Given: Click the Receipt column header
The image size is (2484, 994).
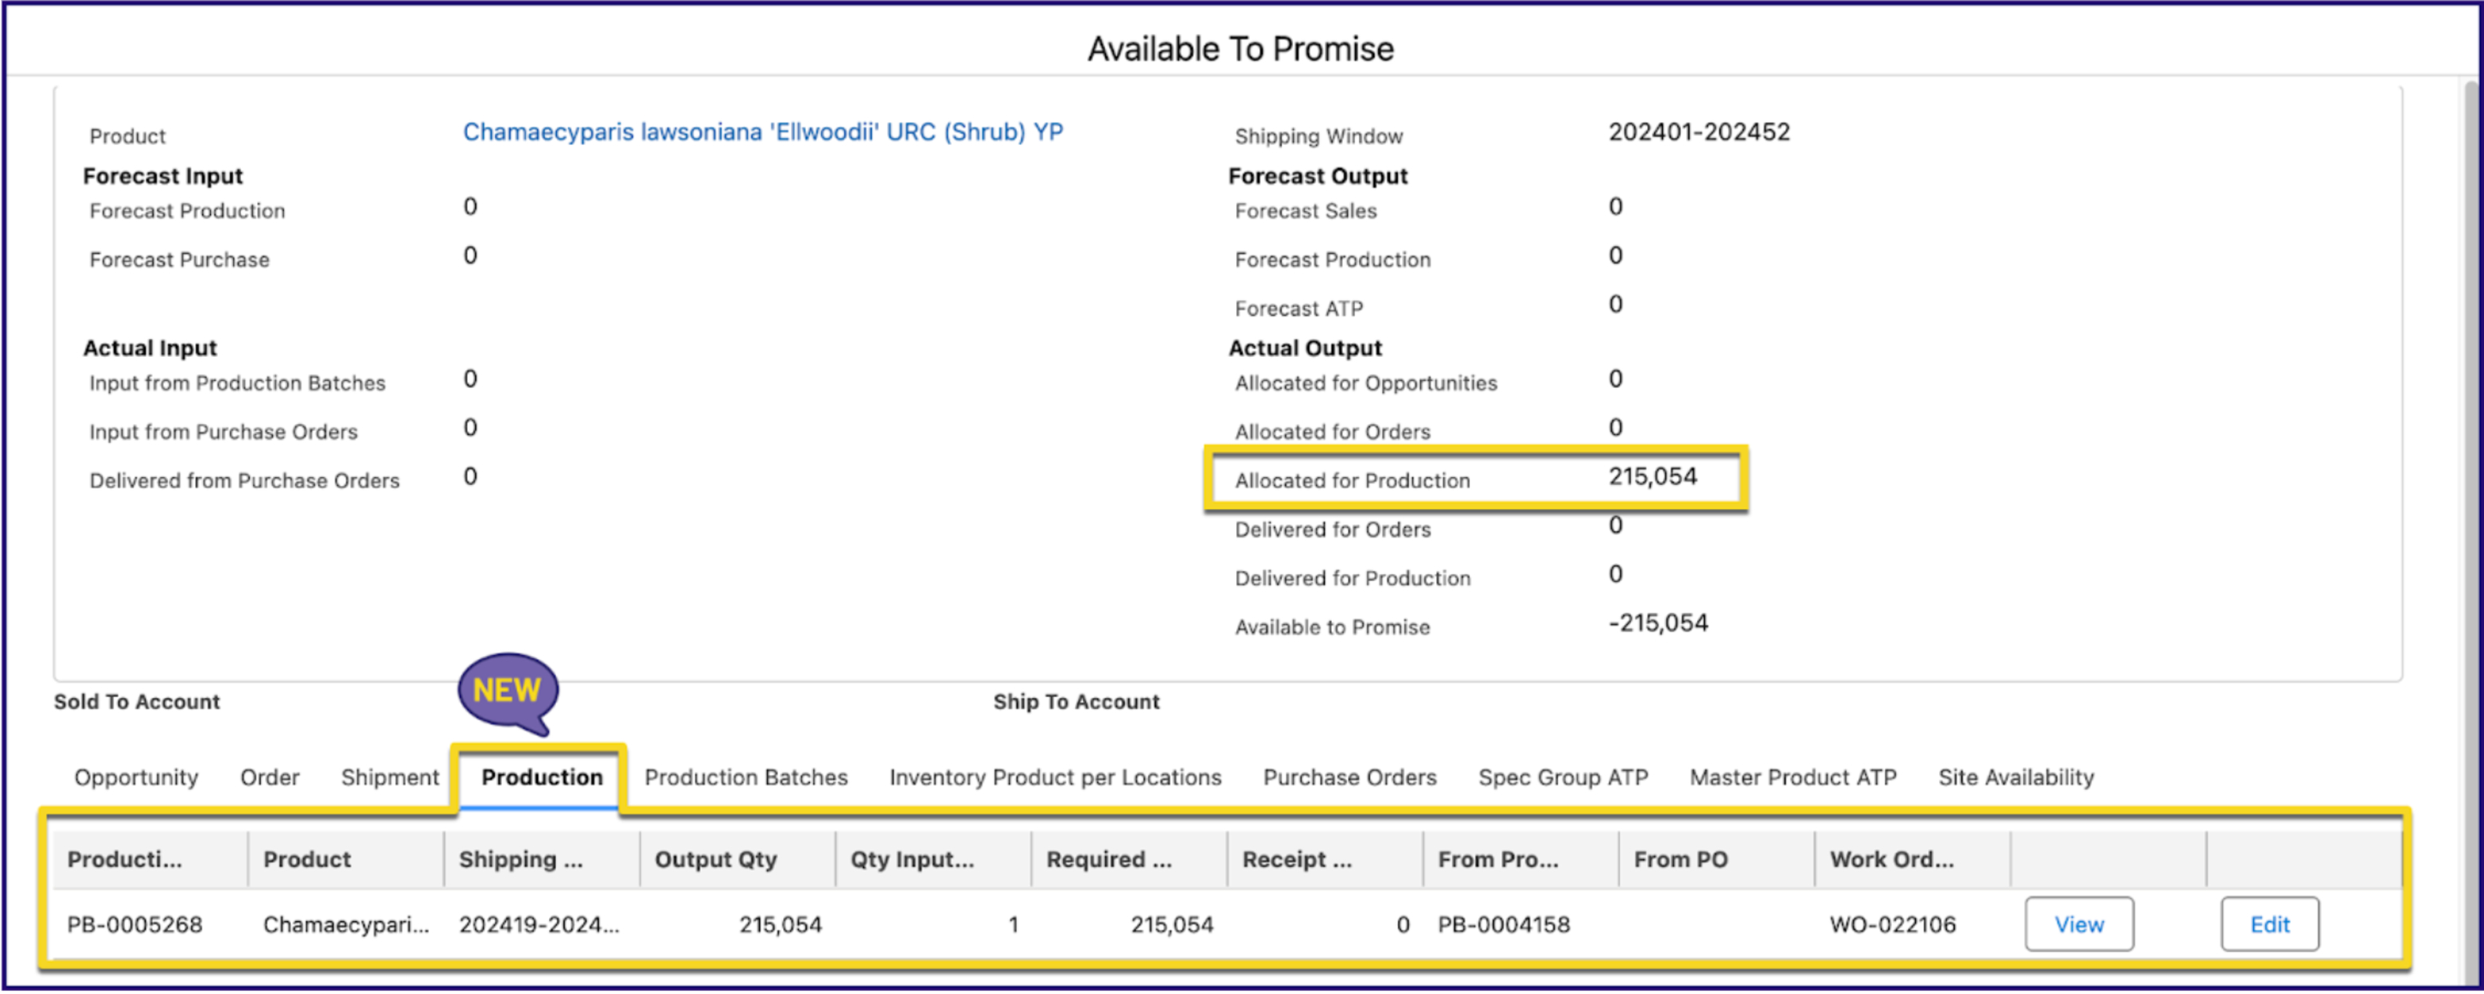Looking at the screenshot, I should coord(1325,860).
